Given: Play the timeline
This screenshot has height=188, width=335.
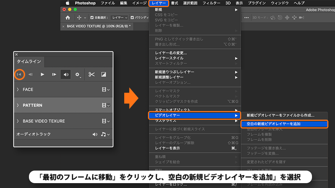Looking at the screenshot, I should click(42, 75).
